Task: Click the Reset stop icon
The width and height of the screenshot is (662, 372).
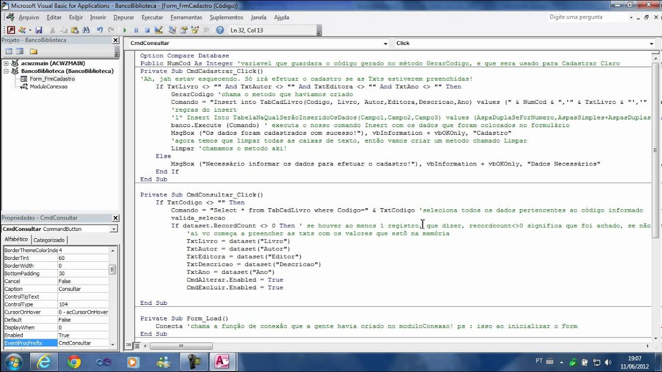Action: coord(147,30)
